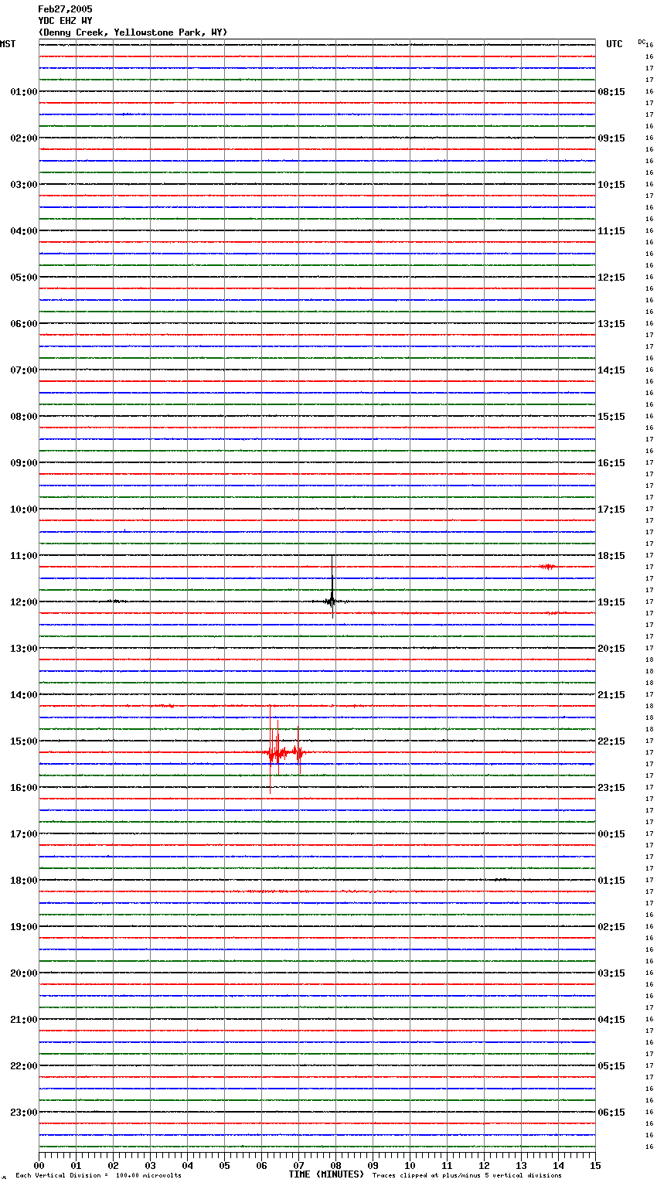Click the 08:15 UTC time label

(x=611, y=92)
